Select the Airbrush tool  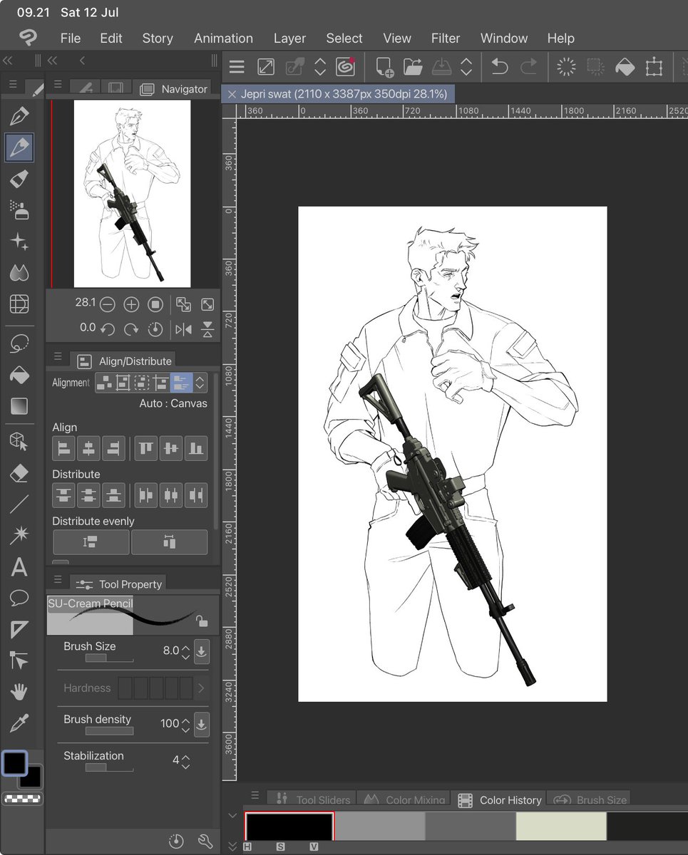click(x=19, y=209)
